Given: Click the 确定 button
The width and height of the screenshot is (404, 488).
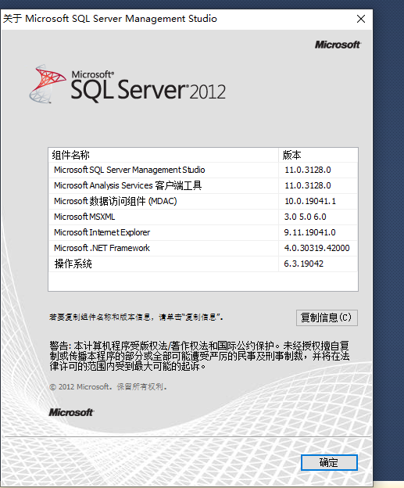Looking at the screenshot, I should point(329,462).
